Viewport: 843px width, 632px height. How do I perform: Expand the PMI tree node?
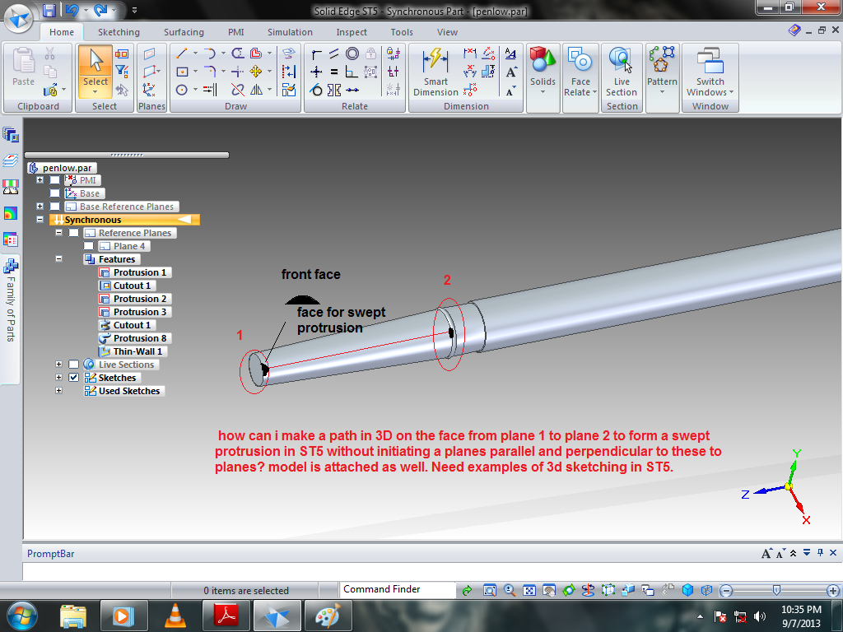click(40, 180)
